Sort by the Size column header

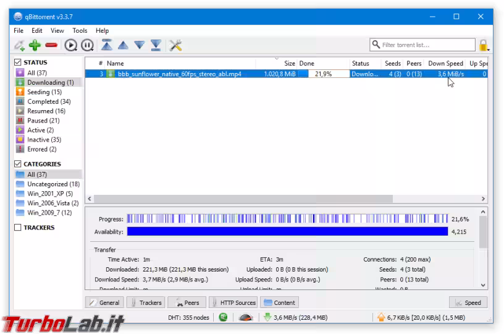277,63
